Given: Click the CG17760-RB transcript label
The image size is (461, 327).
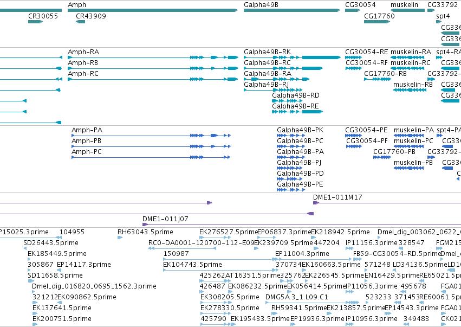Looking at the screenshot, I should click(x=386, y=74).
